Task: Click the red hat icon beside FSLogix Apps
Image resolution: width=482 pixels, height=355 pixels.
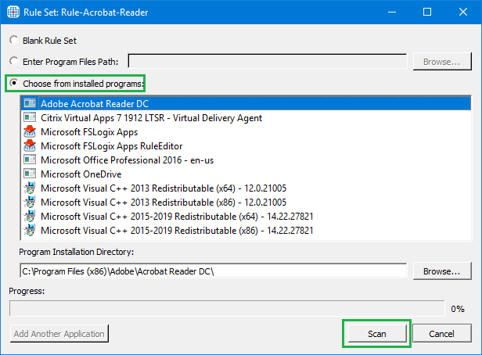Action: click(30, 131)
